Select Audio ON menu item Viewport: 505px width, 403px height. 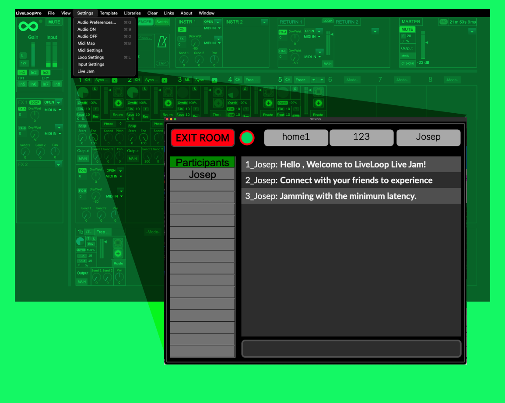(104, 29)
